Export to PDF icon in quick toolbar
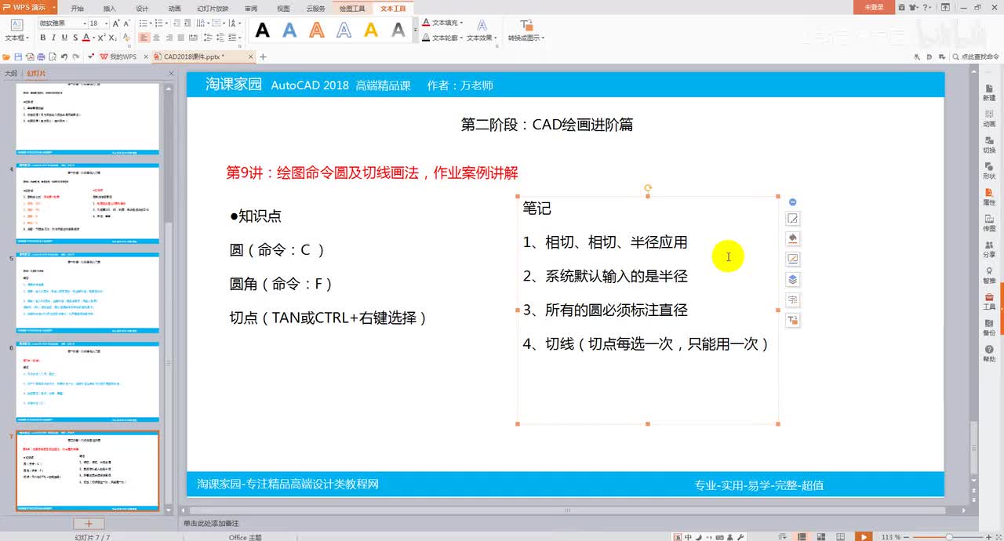Image resolution: width=1004 pixels, height=541 pixels. 29,56
